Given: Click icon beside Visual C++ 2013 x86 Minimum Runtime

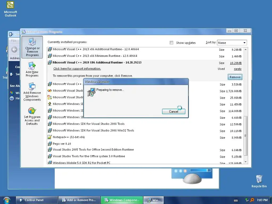Looking at the screenshot, I should 50,56.
